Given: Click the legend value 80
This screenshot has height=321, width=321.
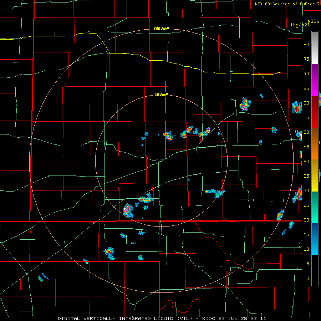Looking at the screenshot, I should [306, 45].
